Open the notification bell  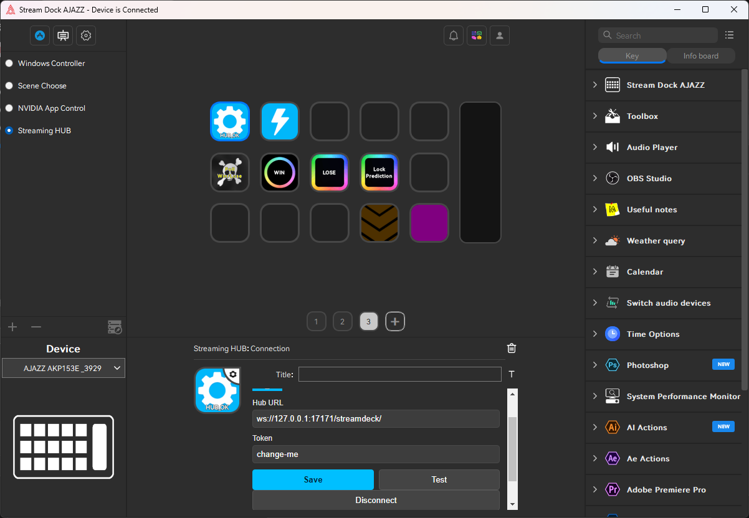click(x=454, y=35)
